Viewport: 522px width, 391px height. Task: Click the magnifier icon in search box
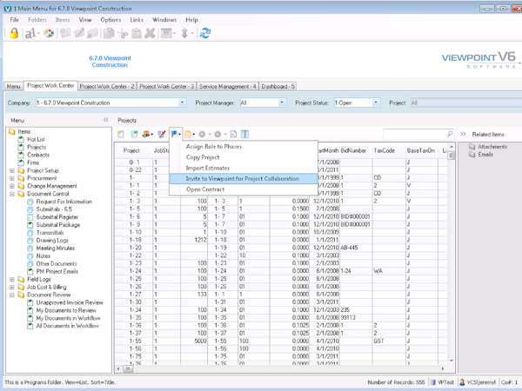449,134
